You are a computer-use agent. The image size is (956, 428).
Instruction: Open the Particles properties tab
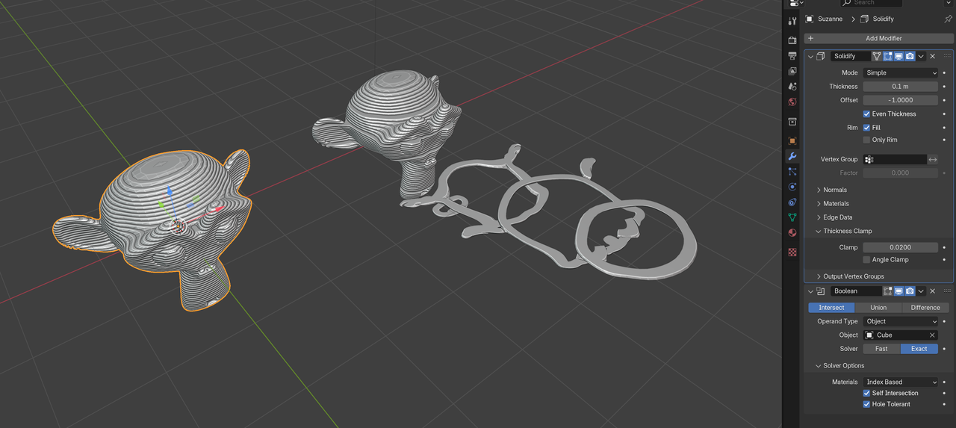click(x=792, y=172)
